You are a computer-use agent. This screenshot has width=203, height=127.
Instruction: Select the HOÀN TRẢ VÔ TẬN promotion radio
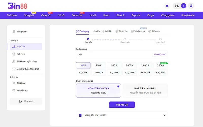118,87
